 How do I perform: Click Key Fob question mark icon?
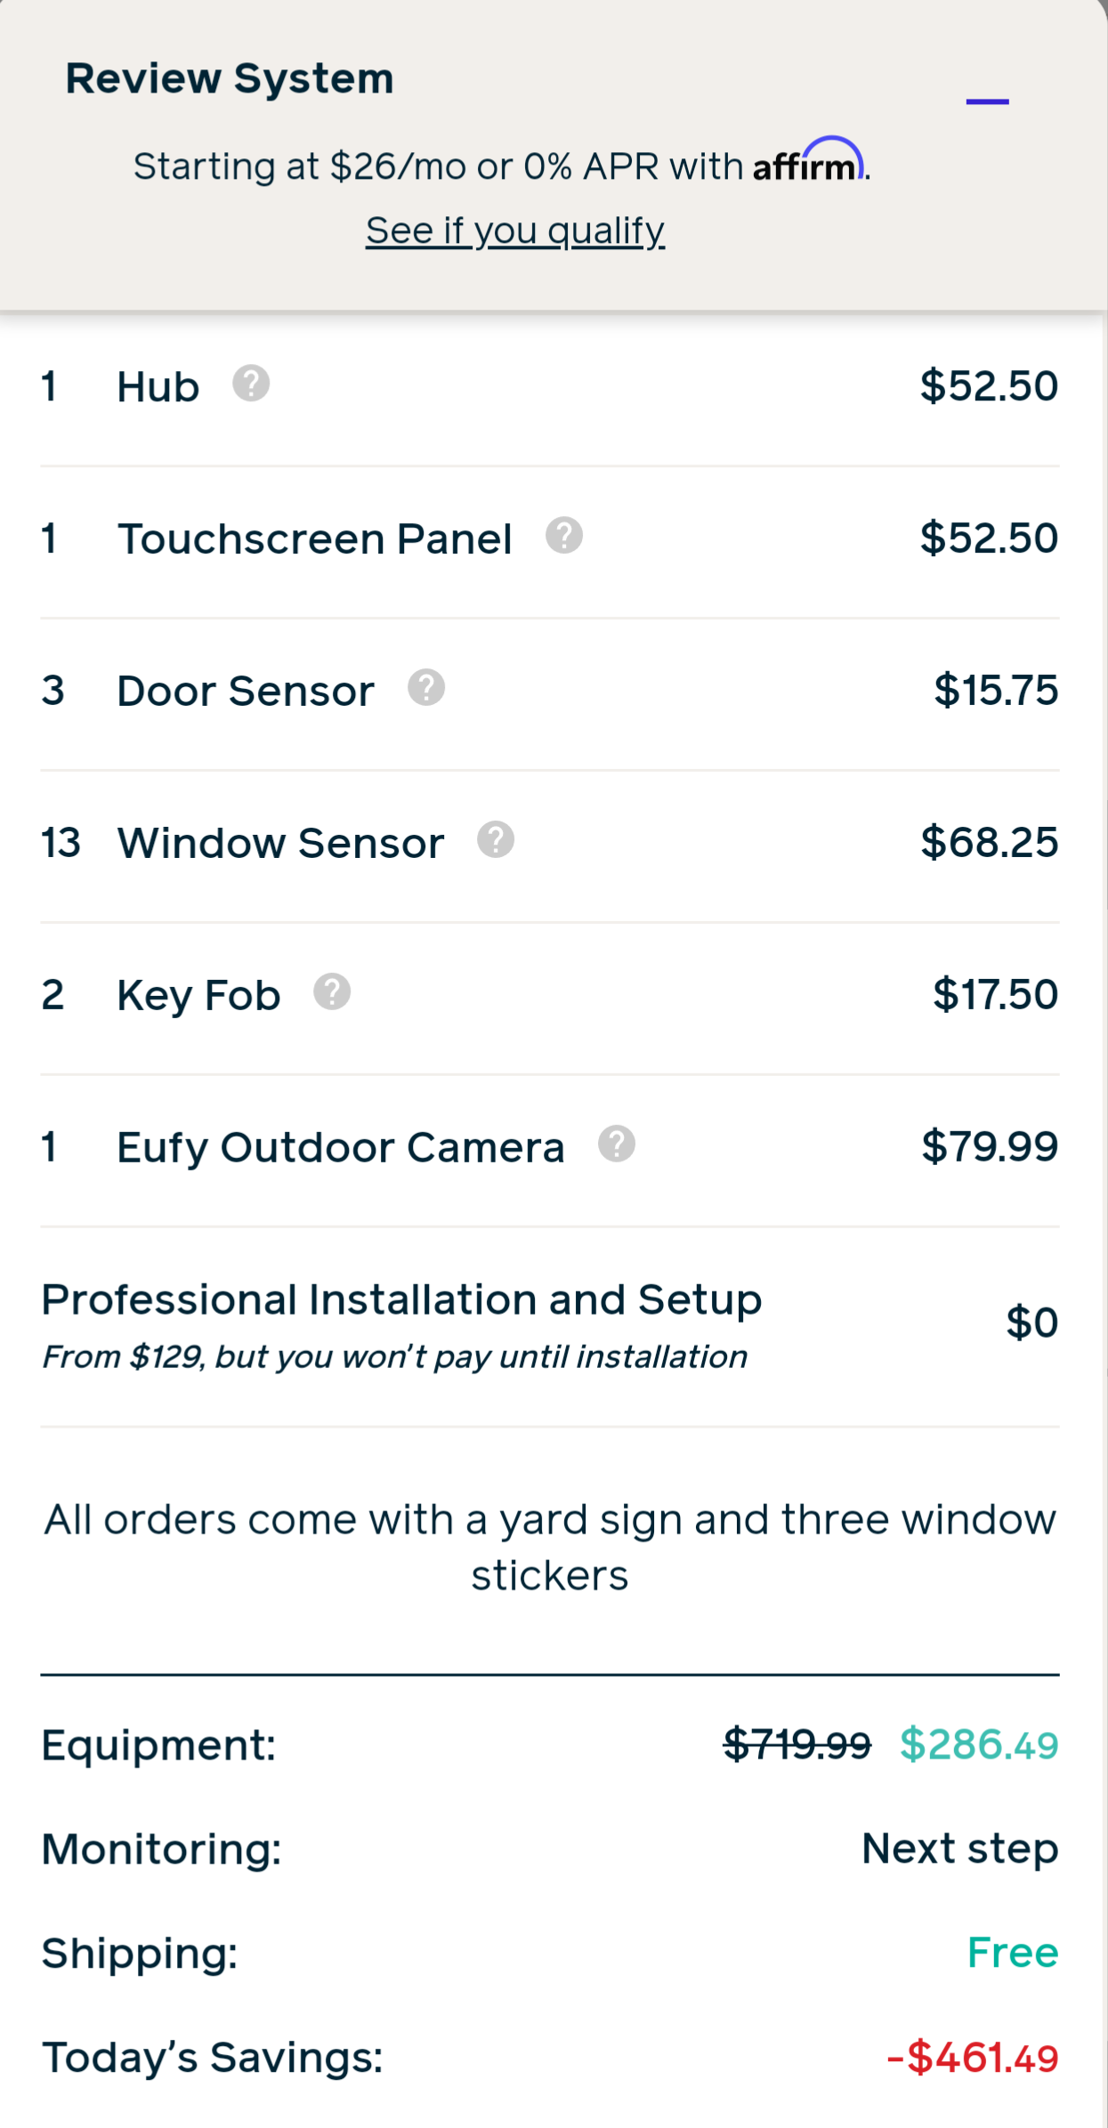click(x=332, y=992)
